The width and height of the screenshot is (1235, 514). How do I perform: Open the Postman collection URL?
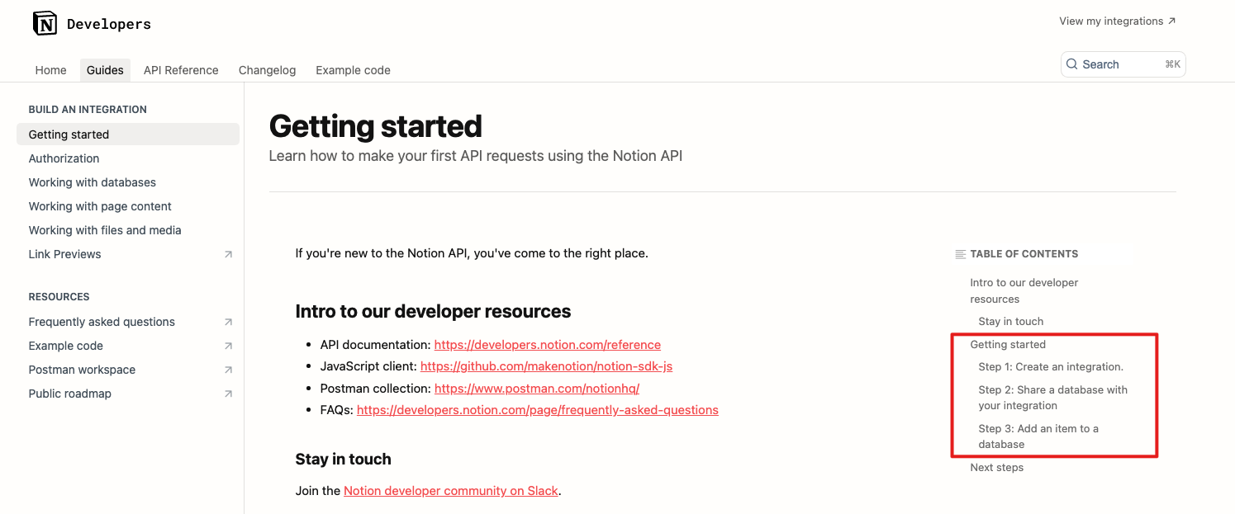pyautogui.click(x=536, y=389)
